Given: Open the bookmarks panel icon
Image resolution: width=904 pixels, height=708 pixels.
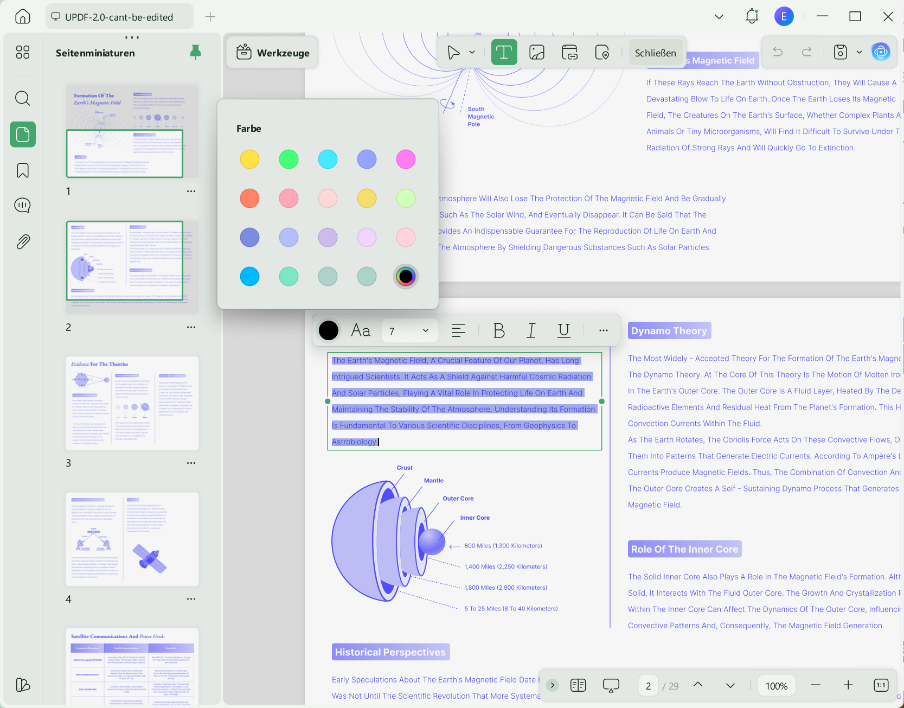Looking at the screenshot, I should [23, 170].
